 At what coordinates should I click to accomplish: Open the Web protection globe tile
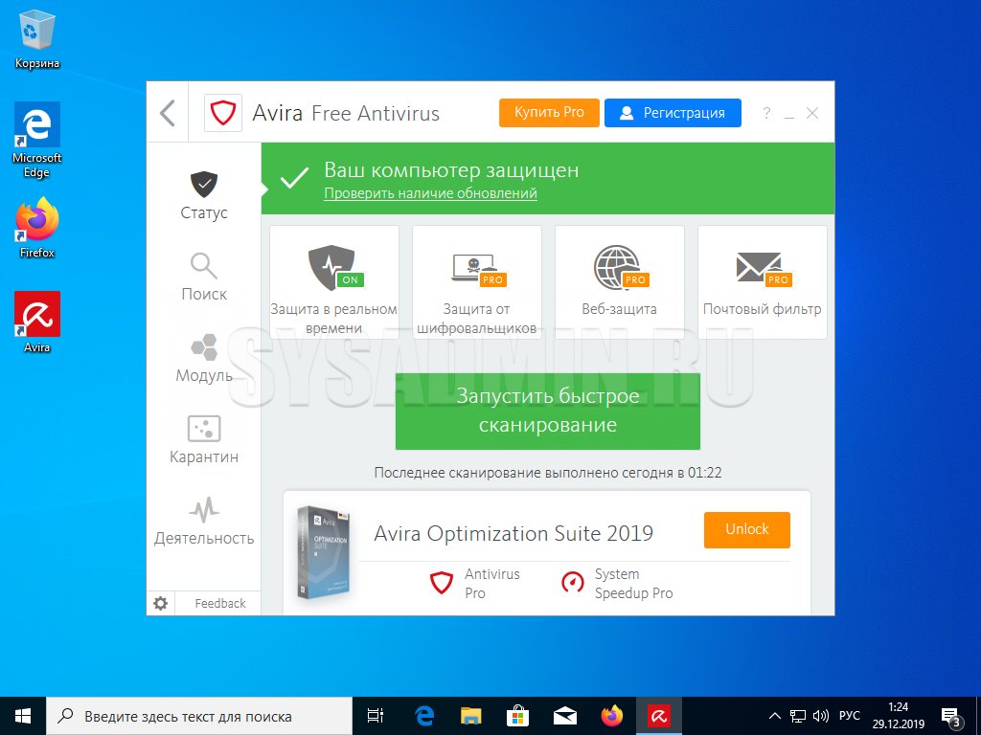619,282
